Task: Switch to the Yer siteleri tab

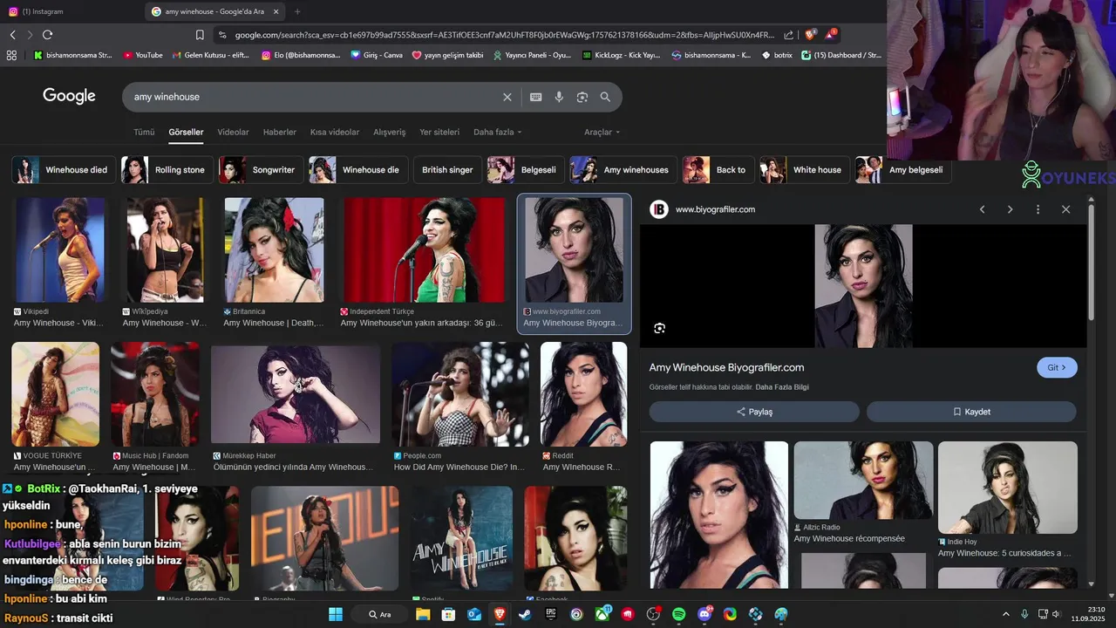Action: [439, 132]
